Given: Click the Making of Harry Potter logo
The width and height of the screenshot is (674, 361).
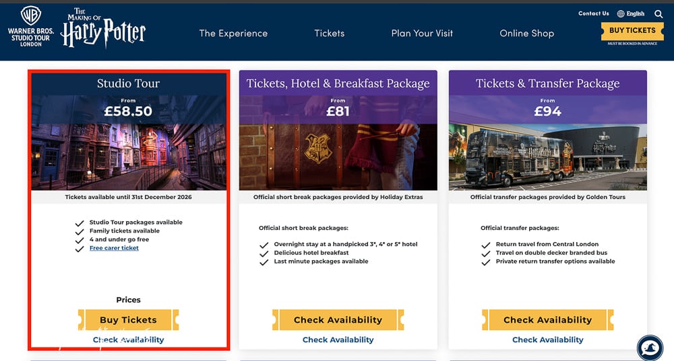Looking at the screenshot, I should [x=103, y=28].
